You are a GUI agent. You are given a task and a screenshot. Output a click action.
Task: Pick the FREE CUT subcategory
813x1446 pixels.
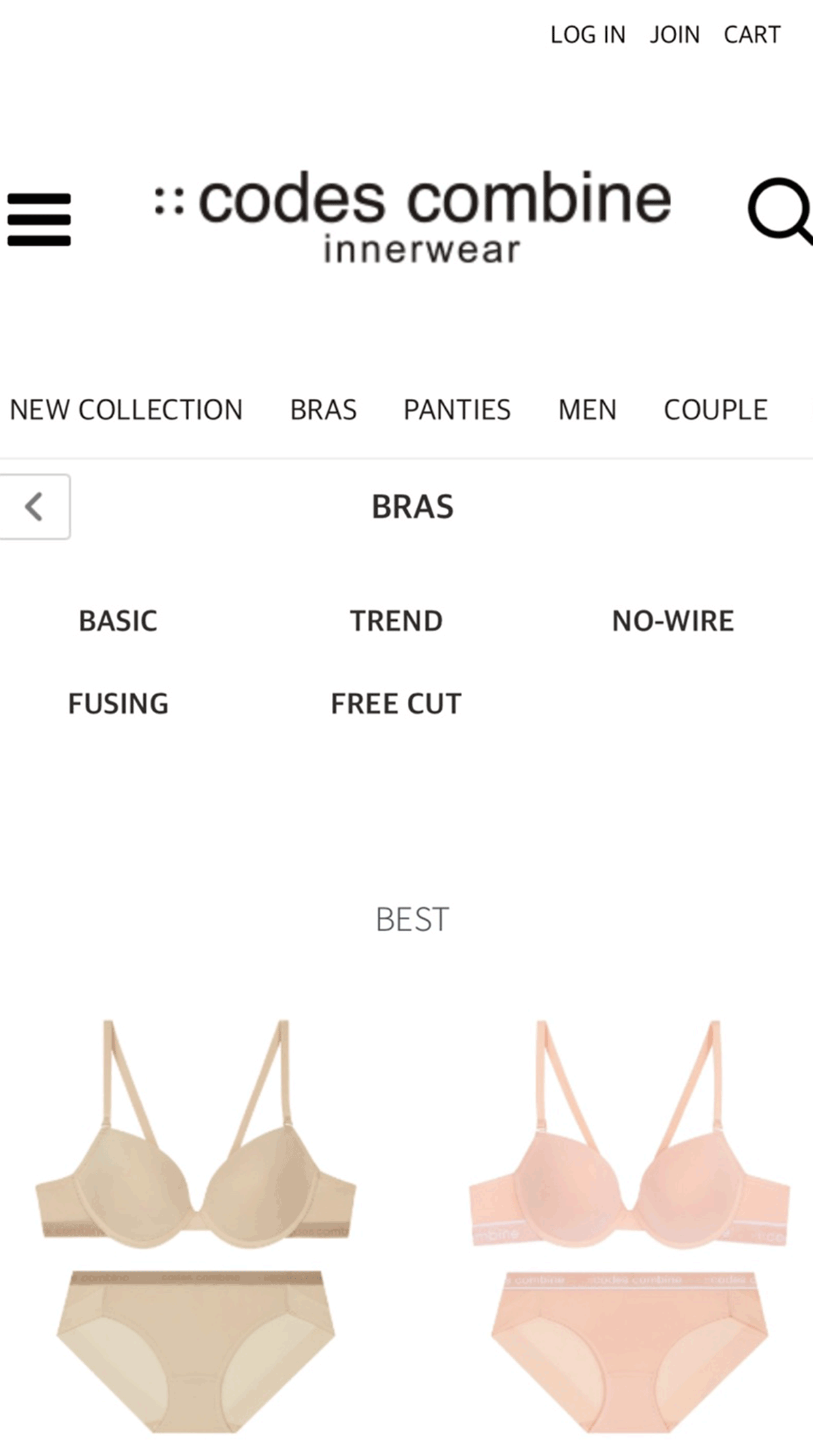click(396, 703)
